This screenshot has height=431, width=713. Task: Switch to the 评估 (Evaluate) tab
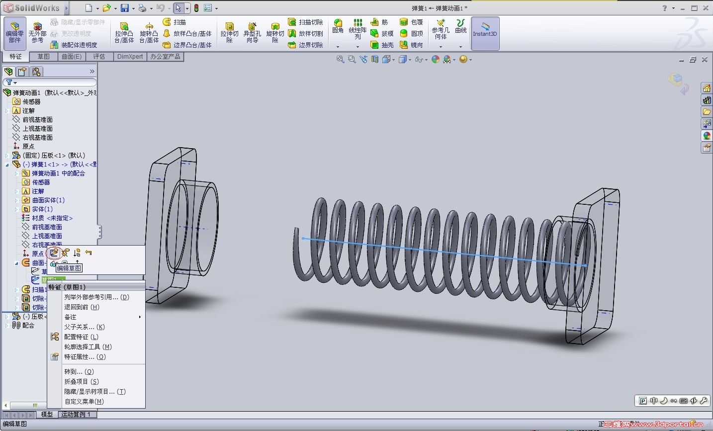tap(99, 57)
